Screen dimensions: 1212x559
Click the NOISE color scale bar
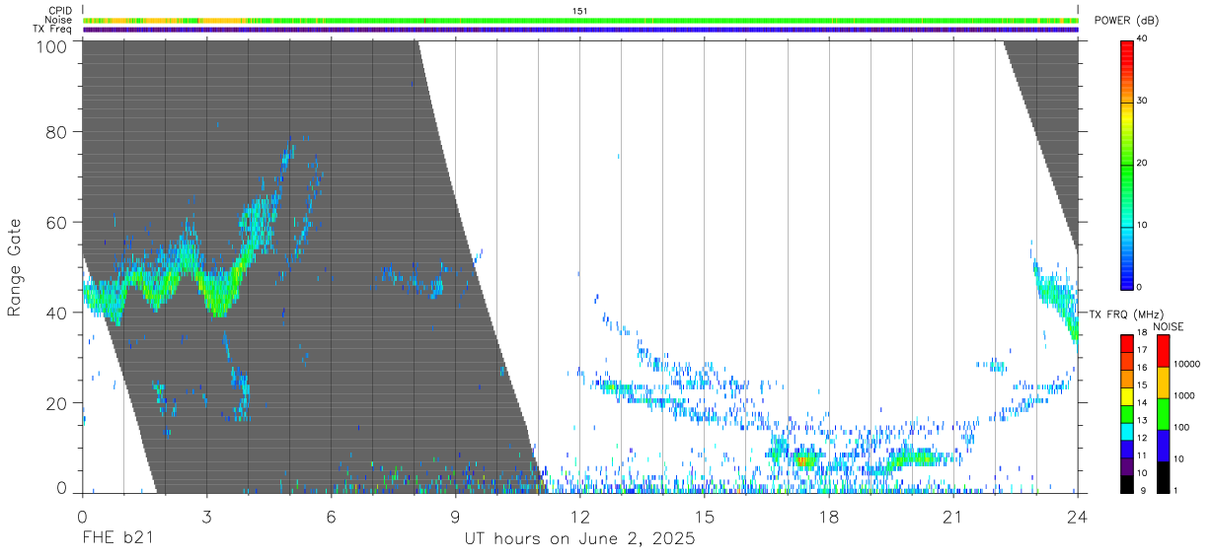click(1163, 414)
